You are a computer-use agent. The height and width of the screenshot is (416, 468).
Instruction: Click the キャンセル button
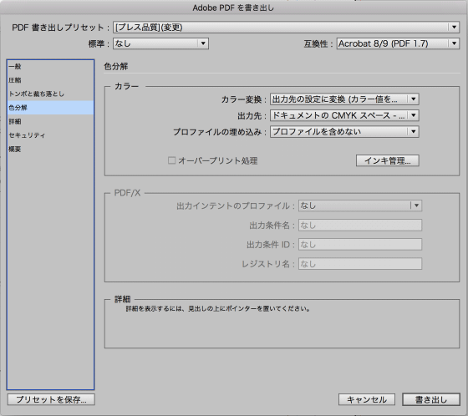point(367,399)
